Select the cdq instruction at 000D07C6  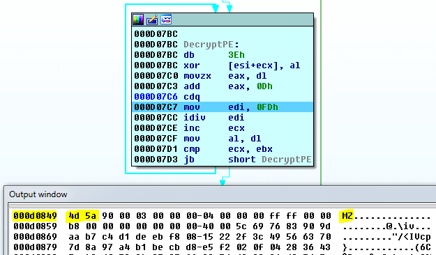tap(223, 97)
